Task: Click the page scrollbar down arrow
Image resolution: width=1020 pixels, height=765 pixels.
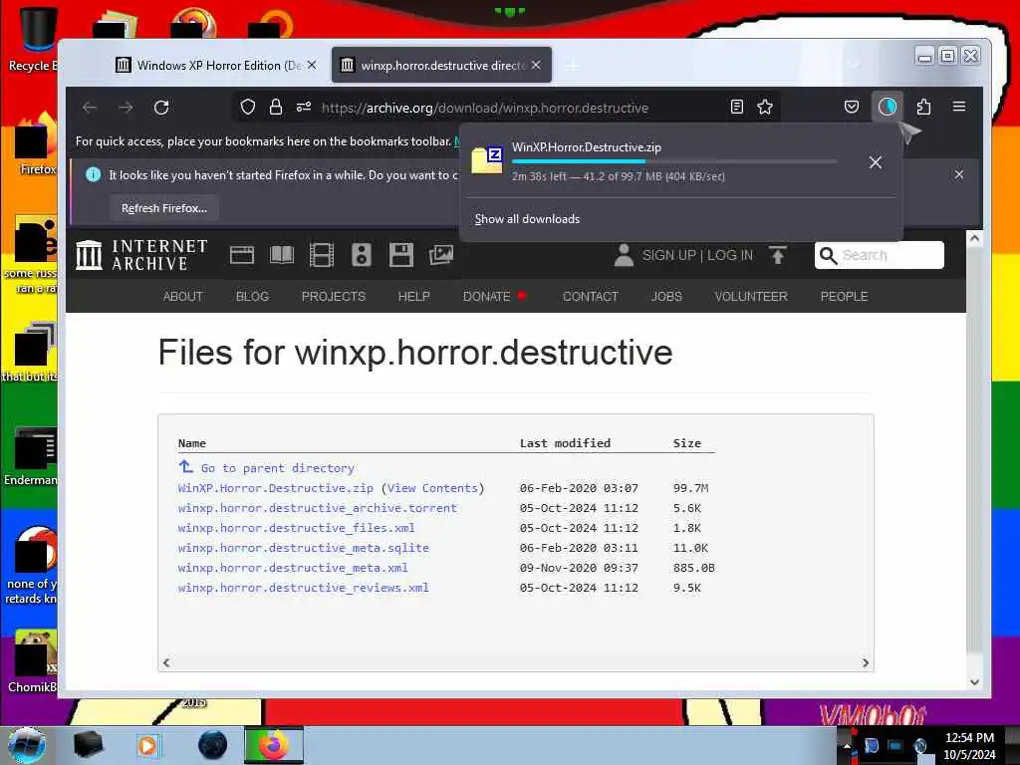Action: (974, 681)
